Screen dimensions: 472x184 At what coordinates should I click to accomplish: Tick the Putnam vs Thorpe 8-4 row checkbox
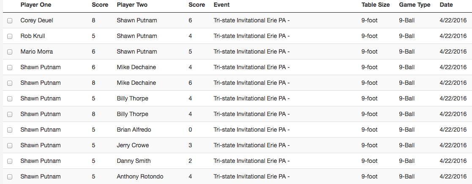pos(10,114)
